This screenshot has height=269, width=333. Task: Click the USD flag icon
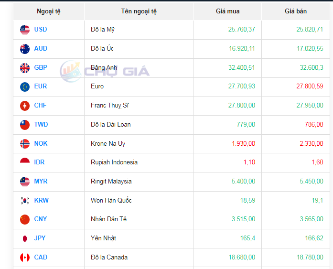coord(25,30)
